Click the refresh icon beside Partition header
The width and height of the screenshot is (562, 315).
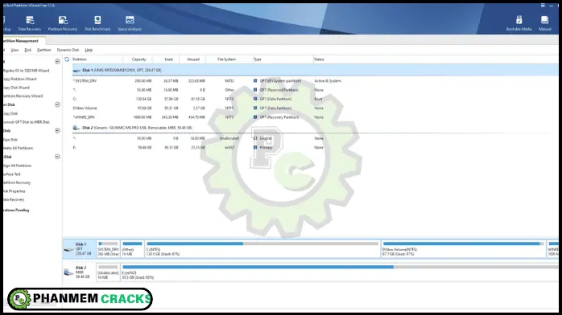tap(67, 59)
